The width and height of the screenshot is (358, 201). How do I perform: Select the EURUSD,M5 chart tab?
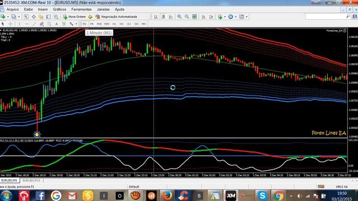[9, 180]
